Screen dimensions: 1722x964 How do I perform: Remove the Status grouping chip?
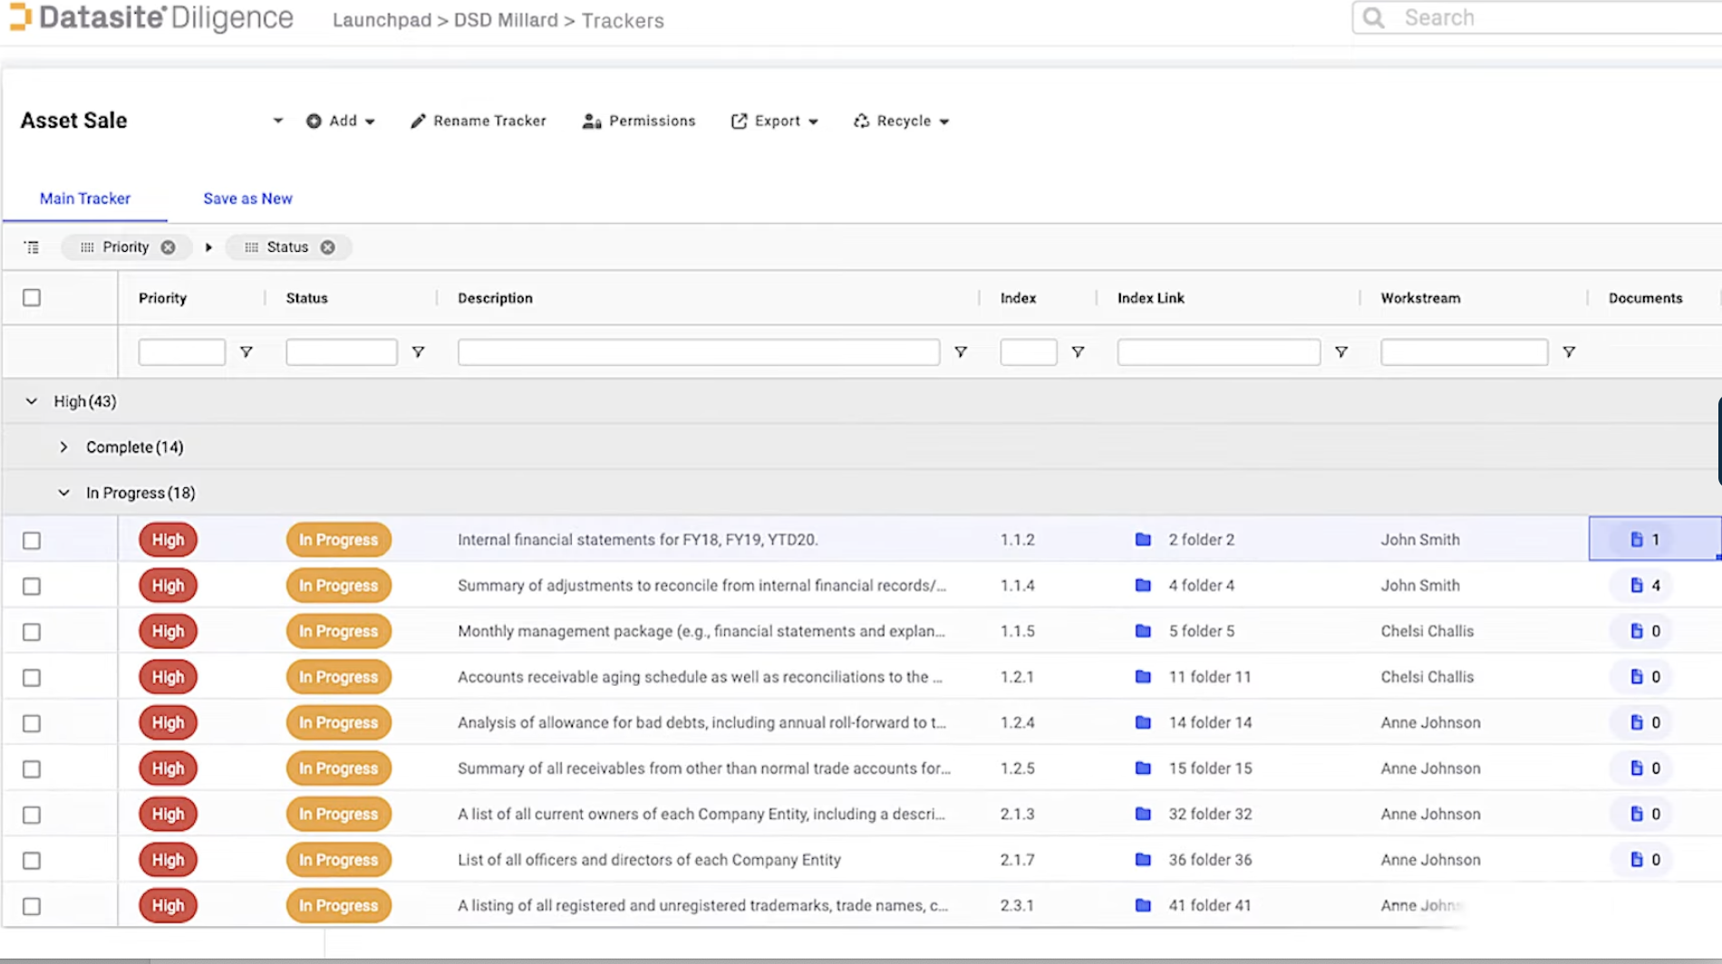click(327, 247)
